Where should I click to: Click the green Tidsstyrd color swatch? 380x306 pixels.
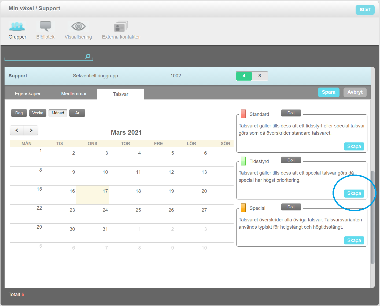click(243, 161)
